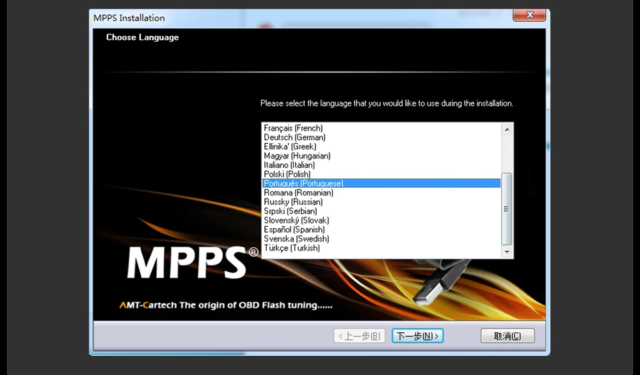Select Svenska (Swedish) language
Image resolution: width=640 pixels, height=375 pixels.
[381, 239]
